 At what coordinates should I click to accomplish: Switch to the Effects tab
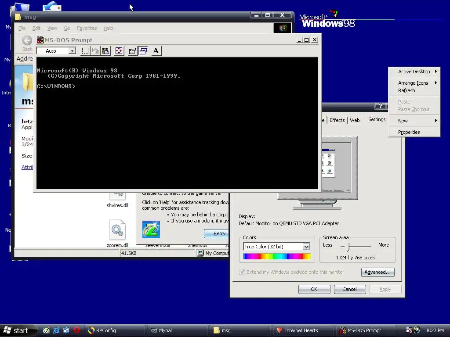click(x=337, y=120)
